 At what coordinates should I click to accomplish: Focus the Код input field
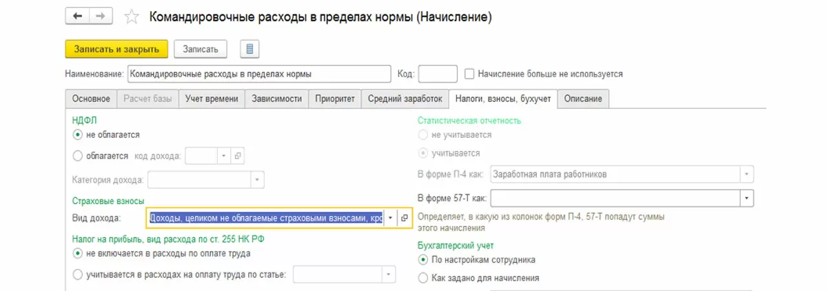point(438,73)
